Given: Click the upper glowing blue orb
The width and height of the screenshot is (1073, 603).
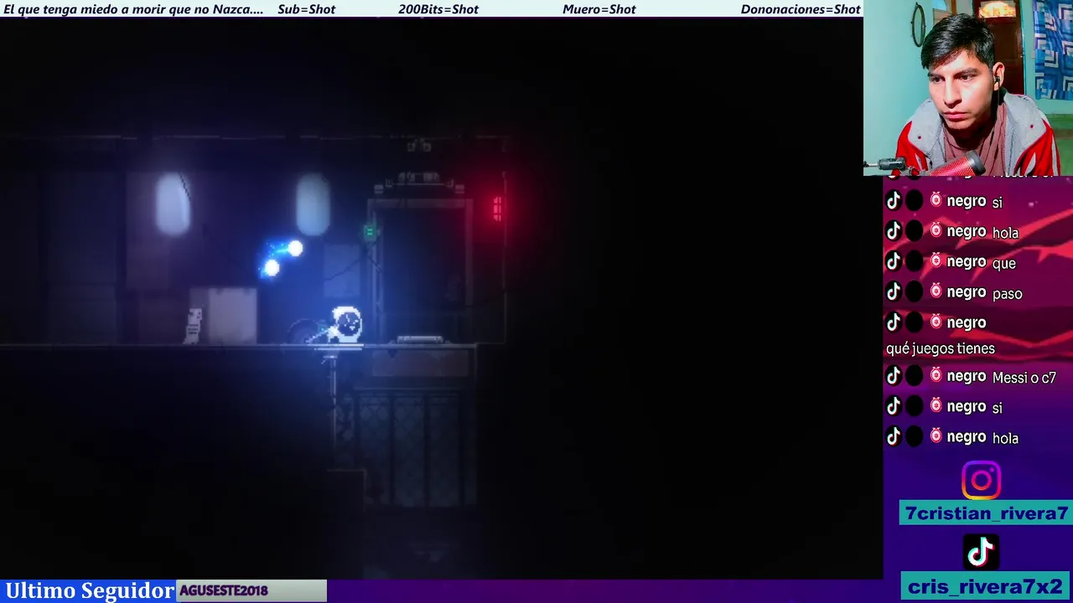Looking at the screenshot, I should [x=294, y=248].
